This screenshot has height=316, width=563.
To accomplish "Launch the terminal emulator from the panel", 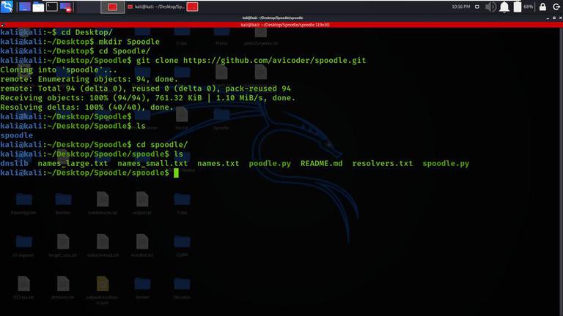I will [x=52, y=7].
